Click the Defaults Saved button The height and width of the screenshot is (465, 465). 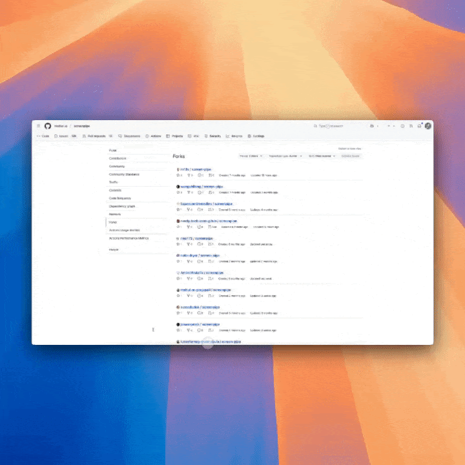351,156
